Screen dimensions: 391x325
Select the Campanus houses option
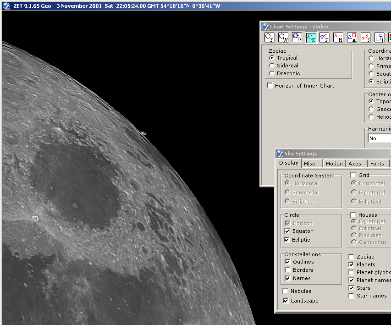[353, 242]
